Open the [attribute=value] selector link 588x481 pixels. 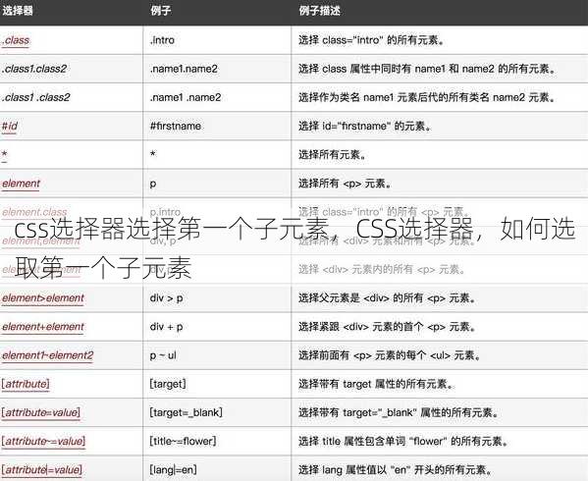[x=40, y=412]
